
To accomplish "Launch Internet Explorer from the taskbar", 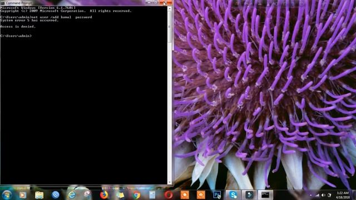I will 72,195.
